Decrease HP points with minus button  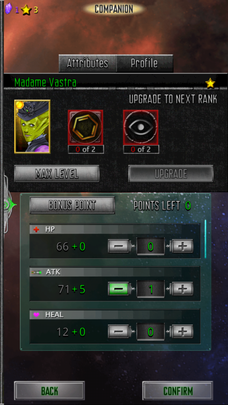(x=118, y=246)
